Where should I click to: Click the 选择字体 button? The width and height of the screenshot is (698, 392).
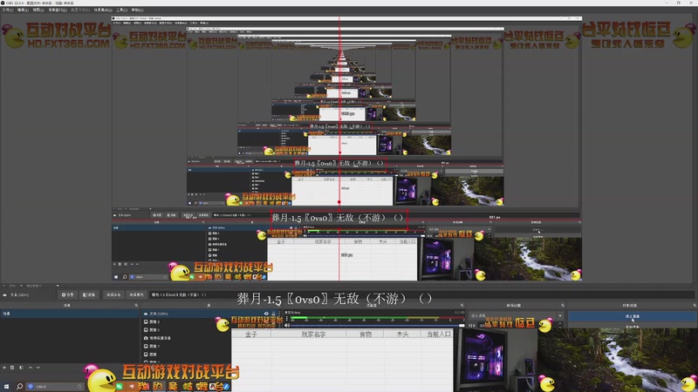pyautogui.click(x=113, y=294)
